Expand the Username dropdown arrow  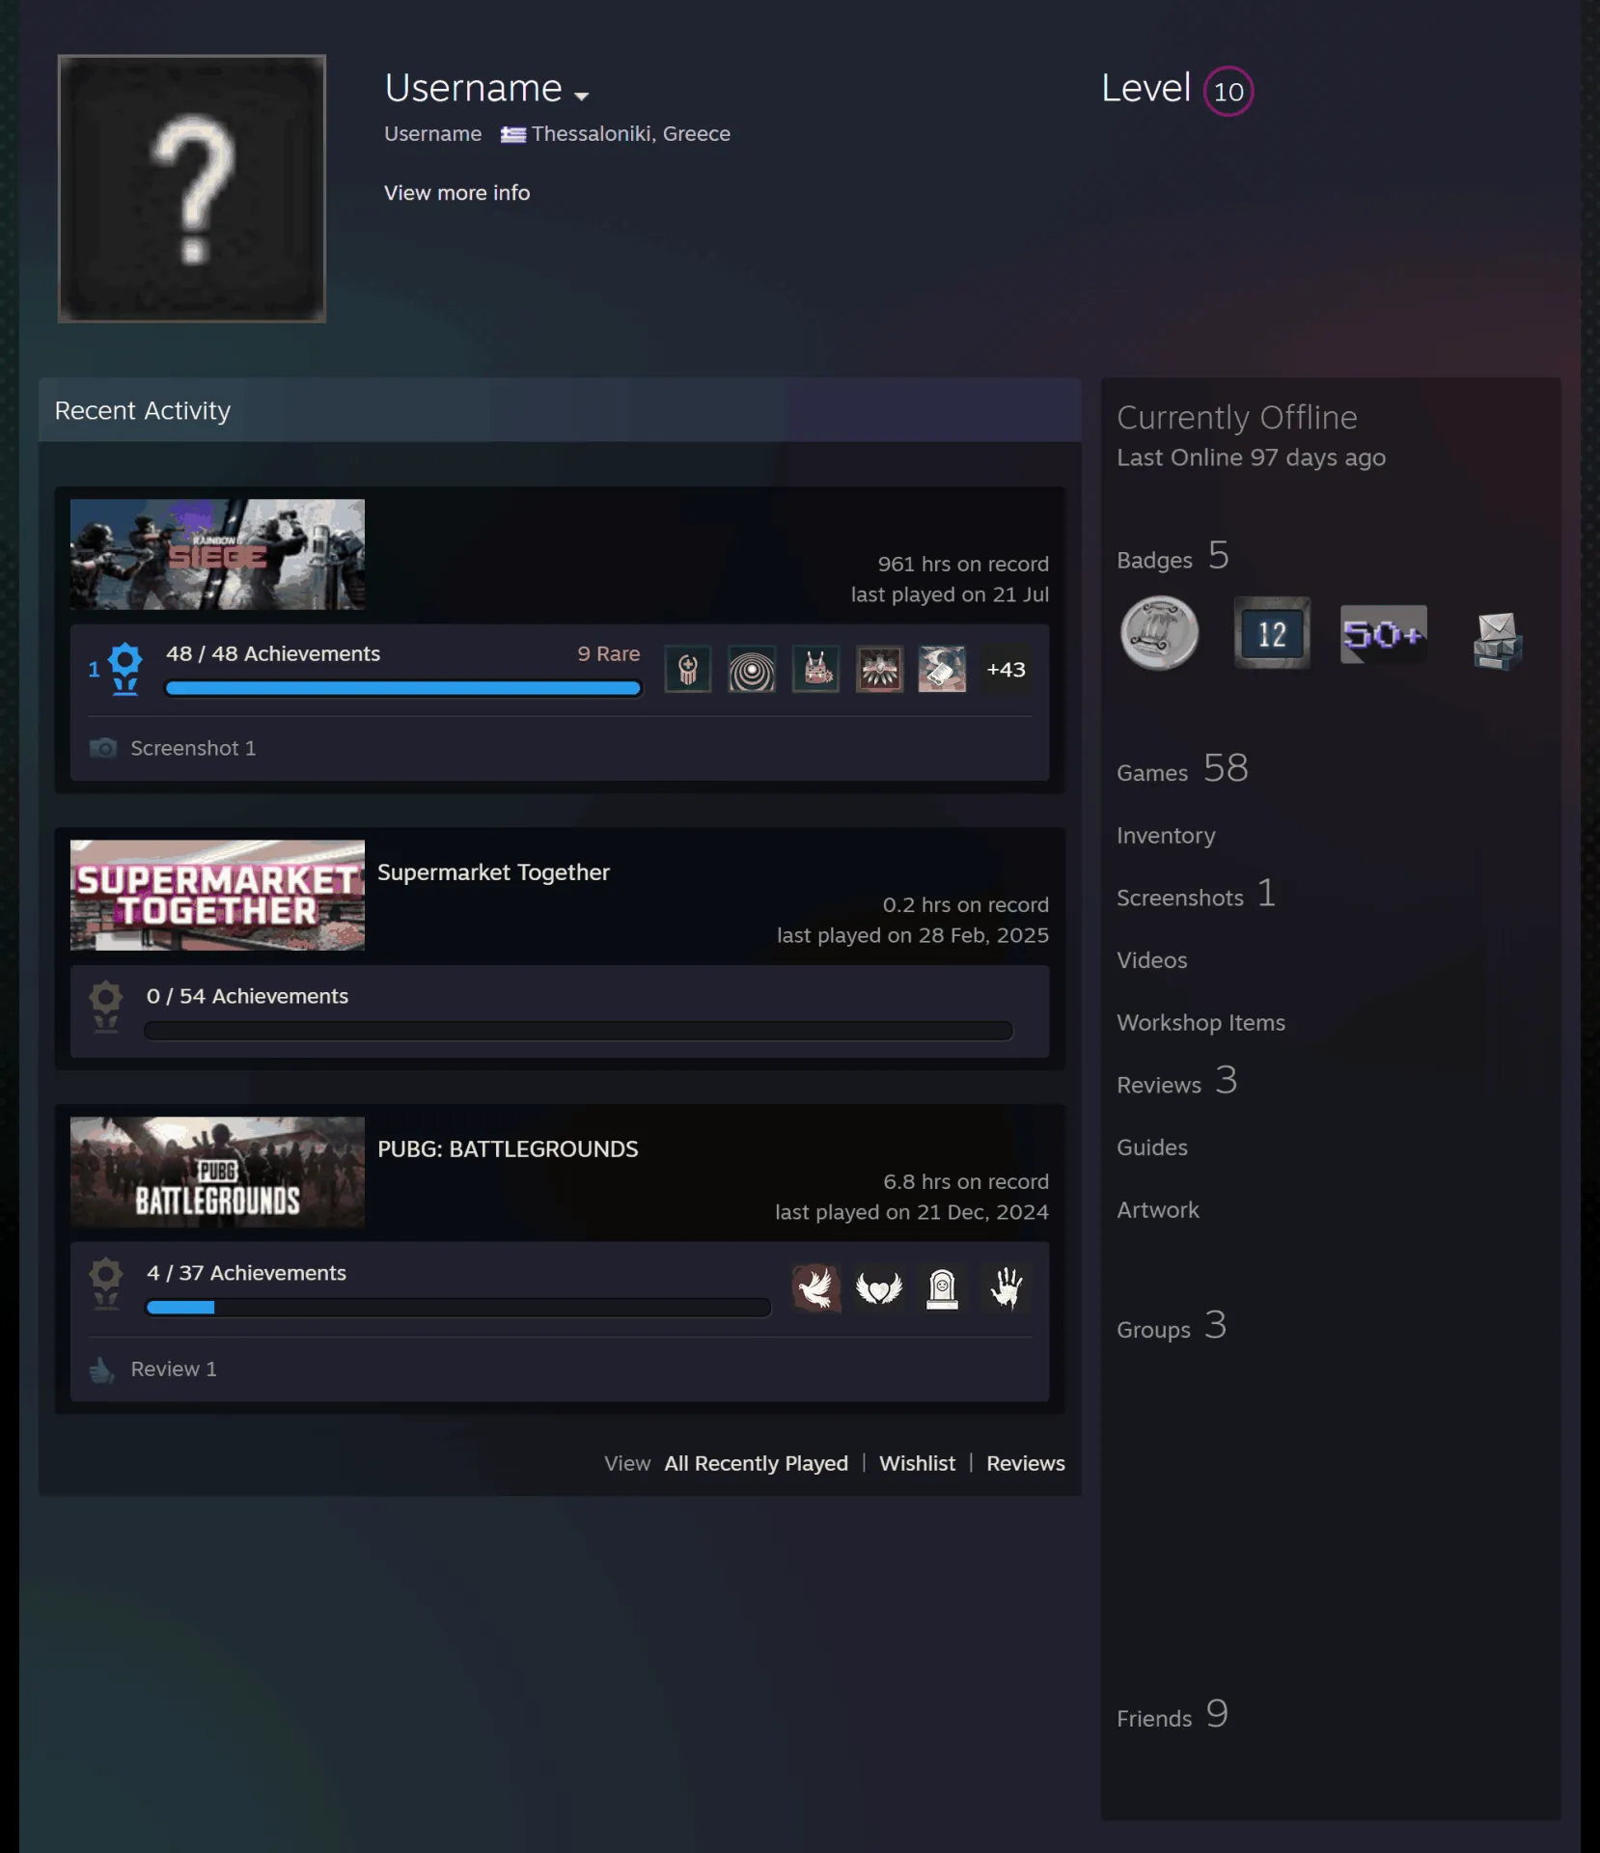[x=581, y=96]
